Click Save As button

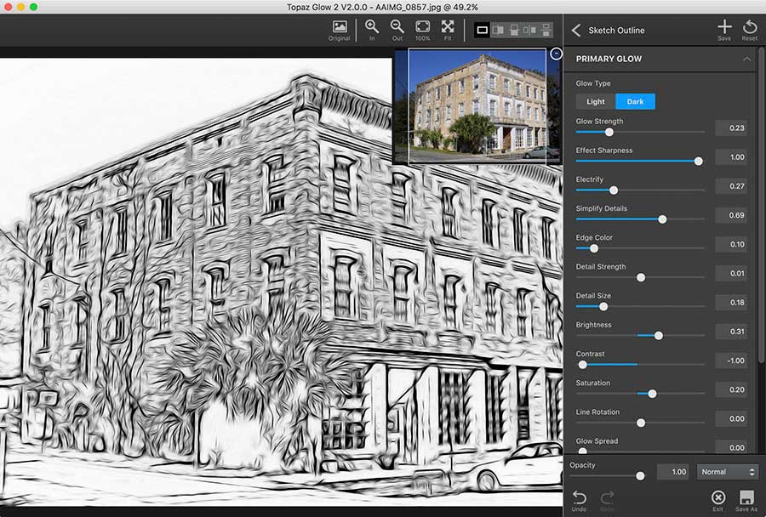pos(746,500)
